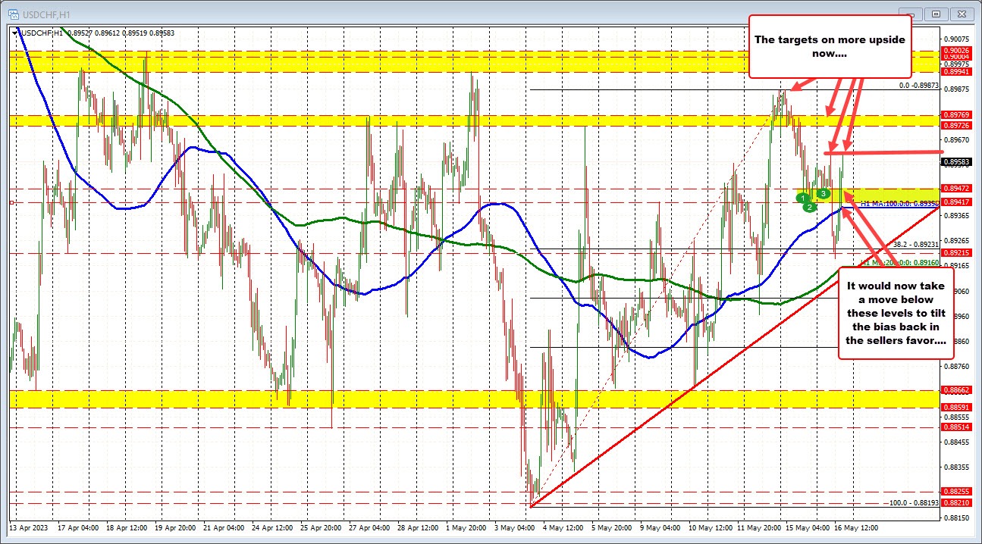Click the 0.0 Fibonacci label at 0.89873
Screen dimensions: 982x544
919,86
